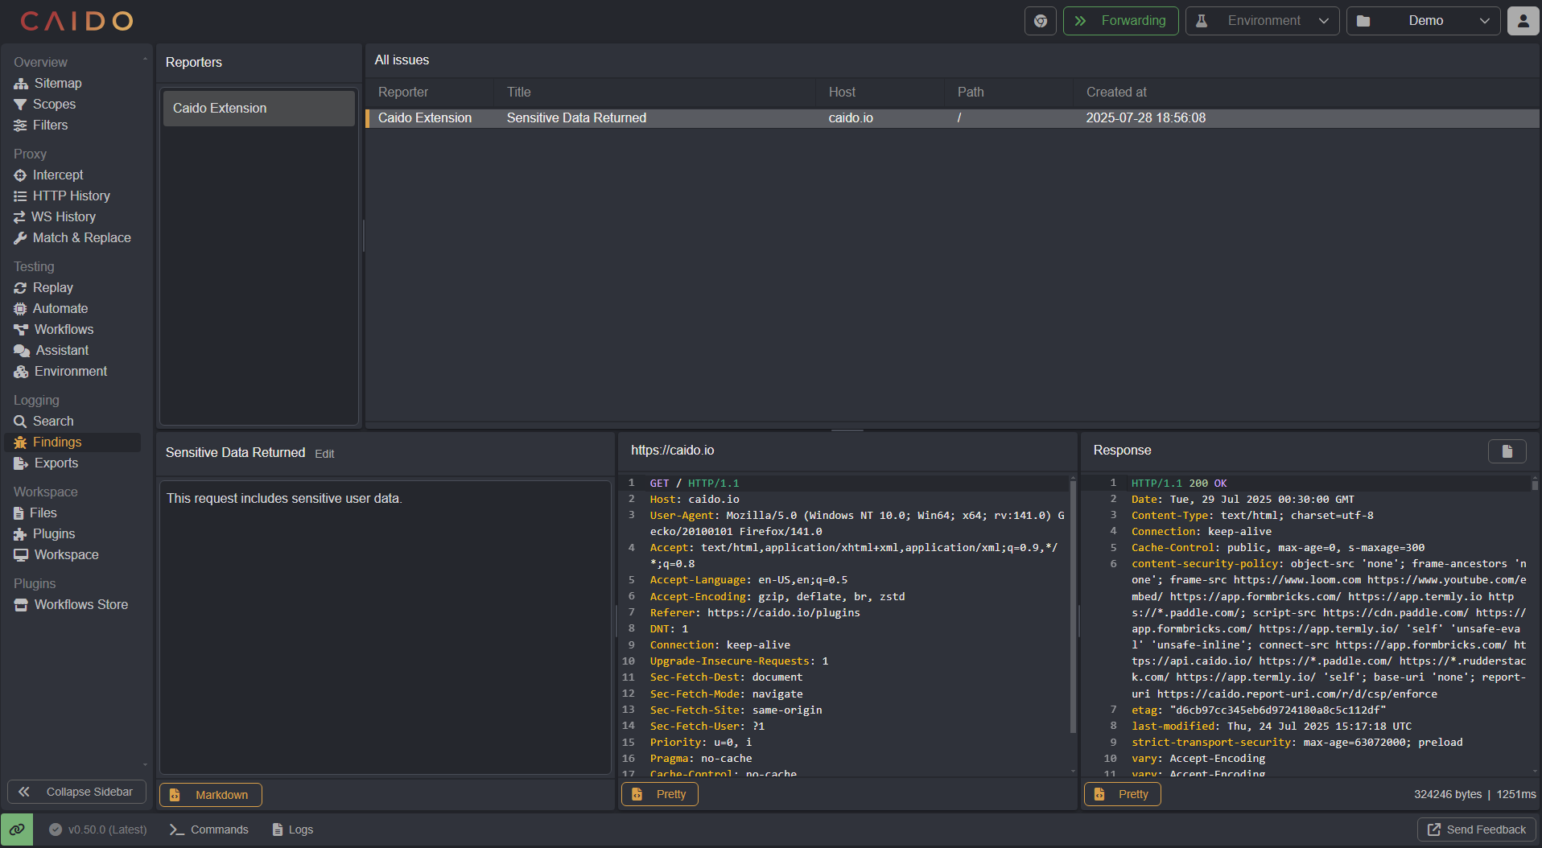Click the Chrome browser icon in top bar
Screen dimensions: 1542x848
1040,21
